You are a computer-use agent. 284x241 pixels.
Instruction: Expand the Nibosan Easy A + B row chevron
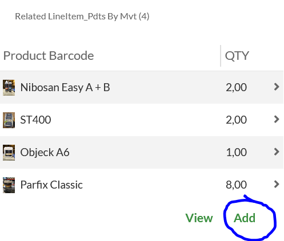(277, 87)
